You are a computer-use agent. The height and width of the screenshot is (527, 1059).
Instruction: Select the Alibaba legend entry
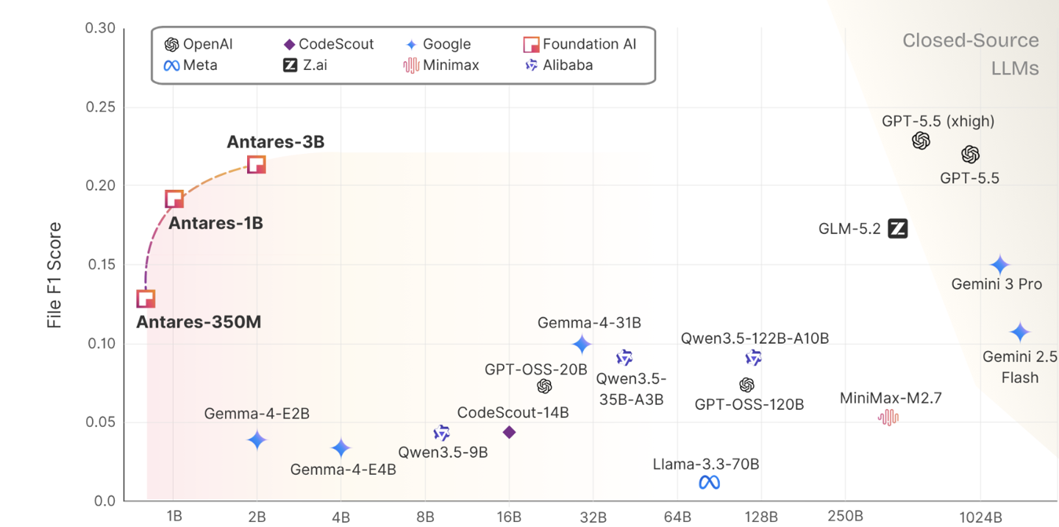tap(557, 65)
